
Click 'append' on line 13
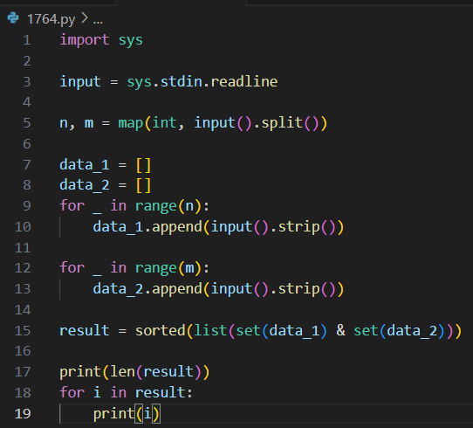pos(177,290)
